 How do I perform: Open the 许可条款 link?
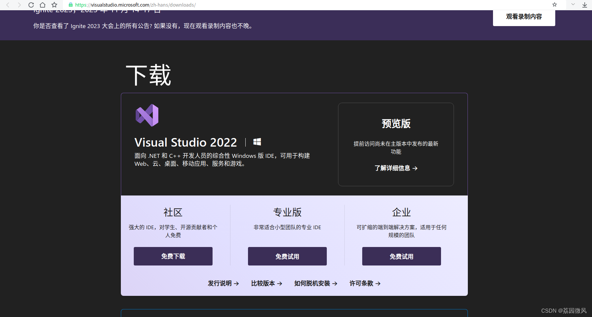pyautogui.click(x=365, y=283)
